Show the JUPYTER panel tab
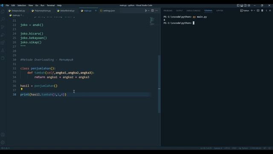 tap(220, 11)
